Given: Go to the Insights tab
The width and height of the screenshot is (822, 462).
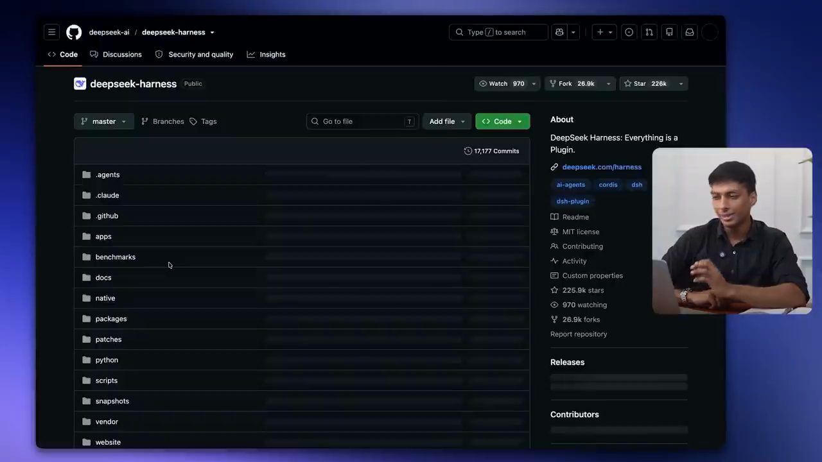Looking at the screenshot, I should pyautogui.click(x=266, y=55).
